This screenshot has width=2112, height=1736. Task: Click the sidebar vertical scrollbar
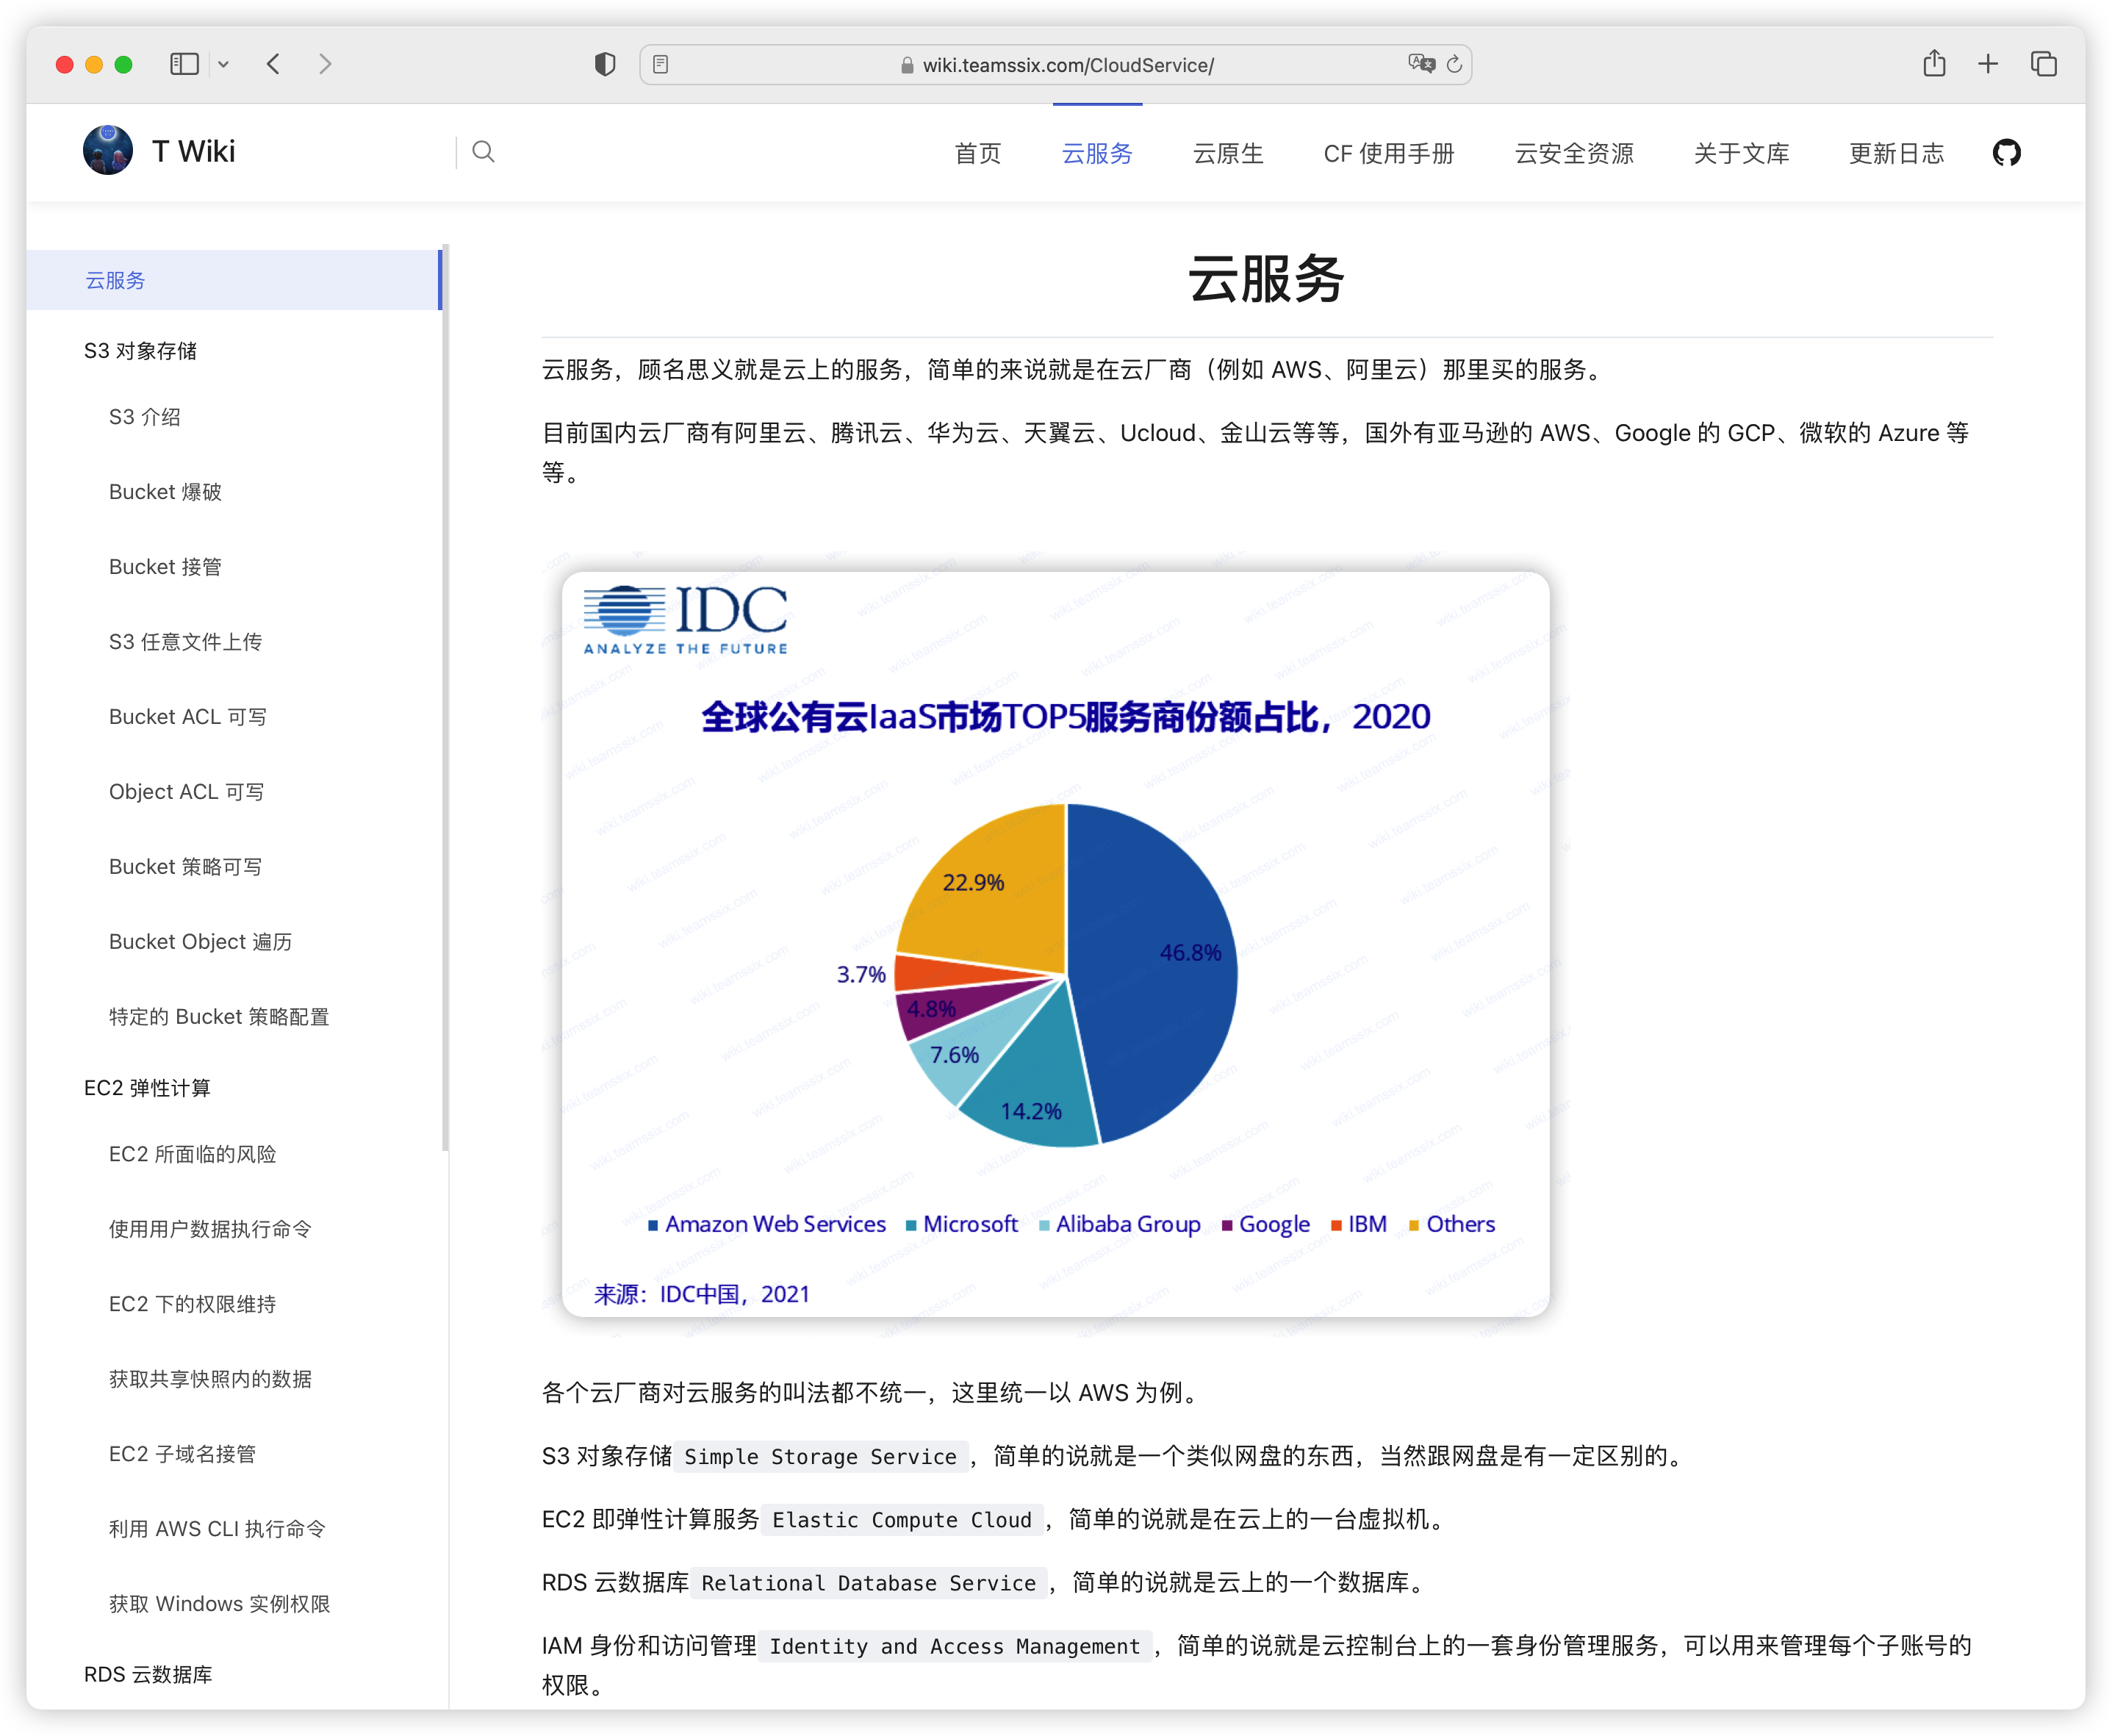click(445, 700)
